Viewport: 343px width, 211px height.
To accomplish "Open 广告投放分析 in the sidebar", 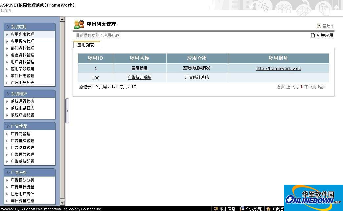I will [x=23, y=180].
